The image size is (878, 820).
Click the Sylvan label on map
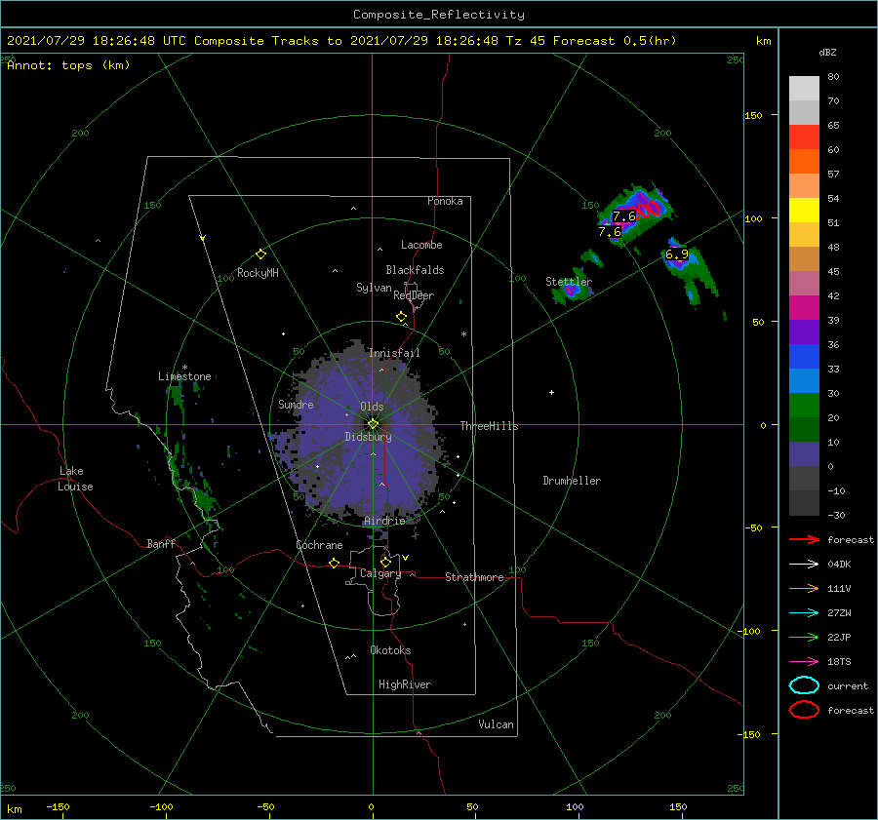pyautogui.click(x=374, y=288)
